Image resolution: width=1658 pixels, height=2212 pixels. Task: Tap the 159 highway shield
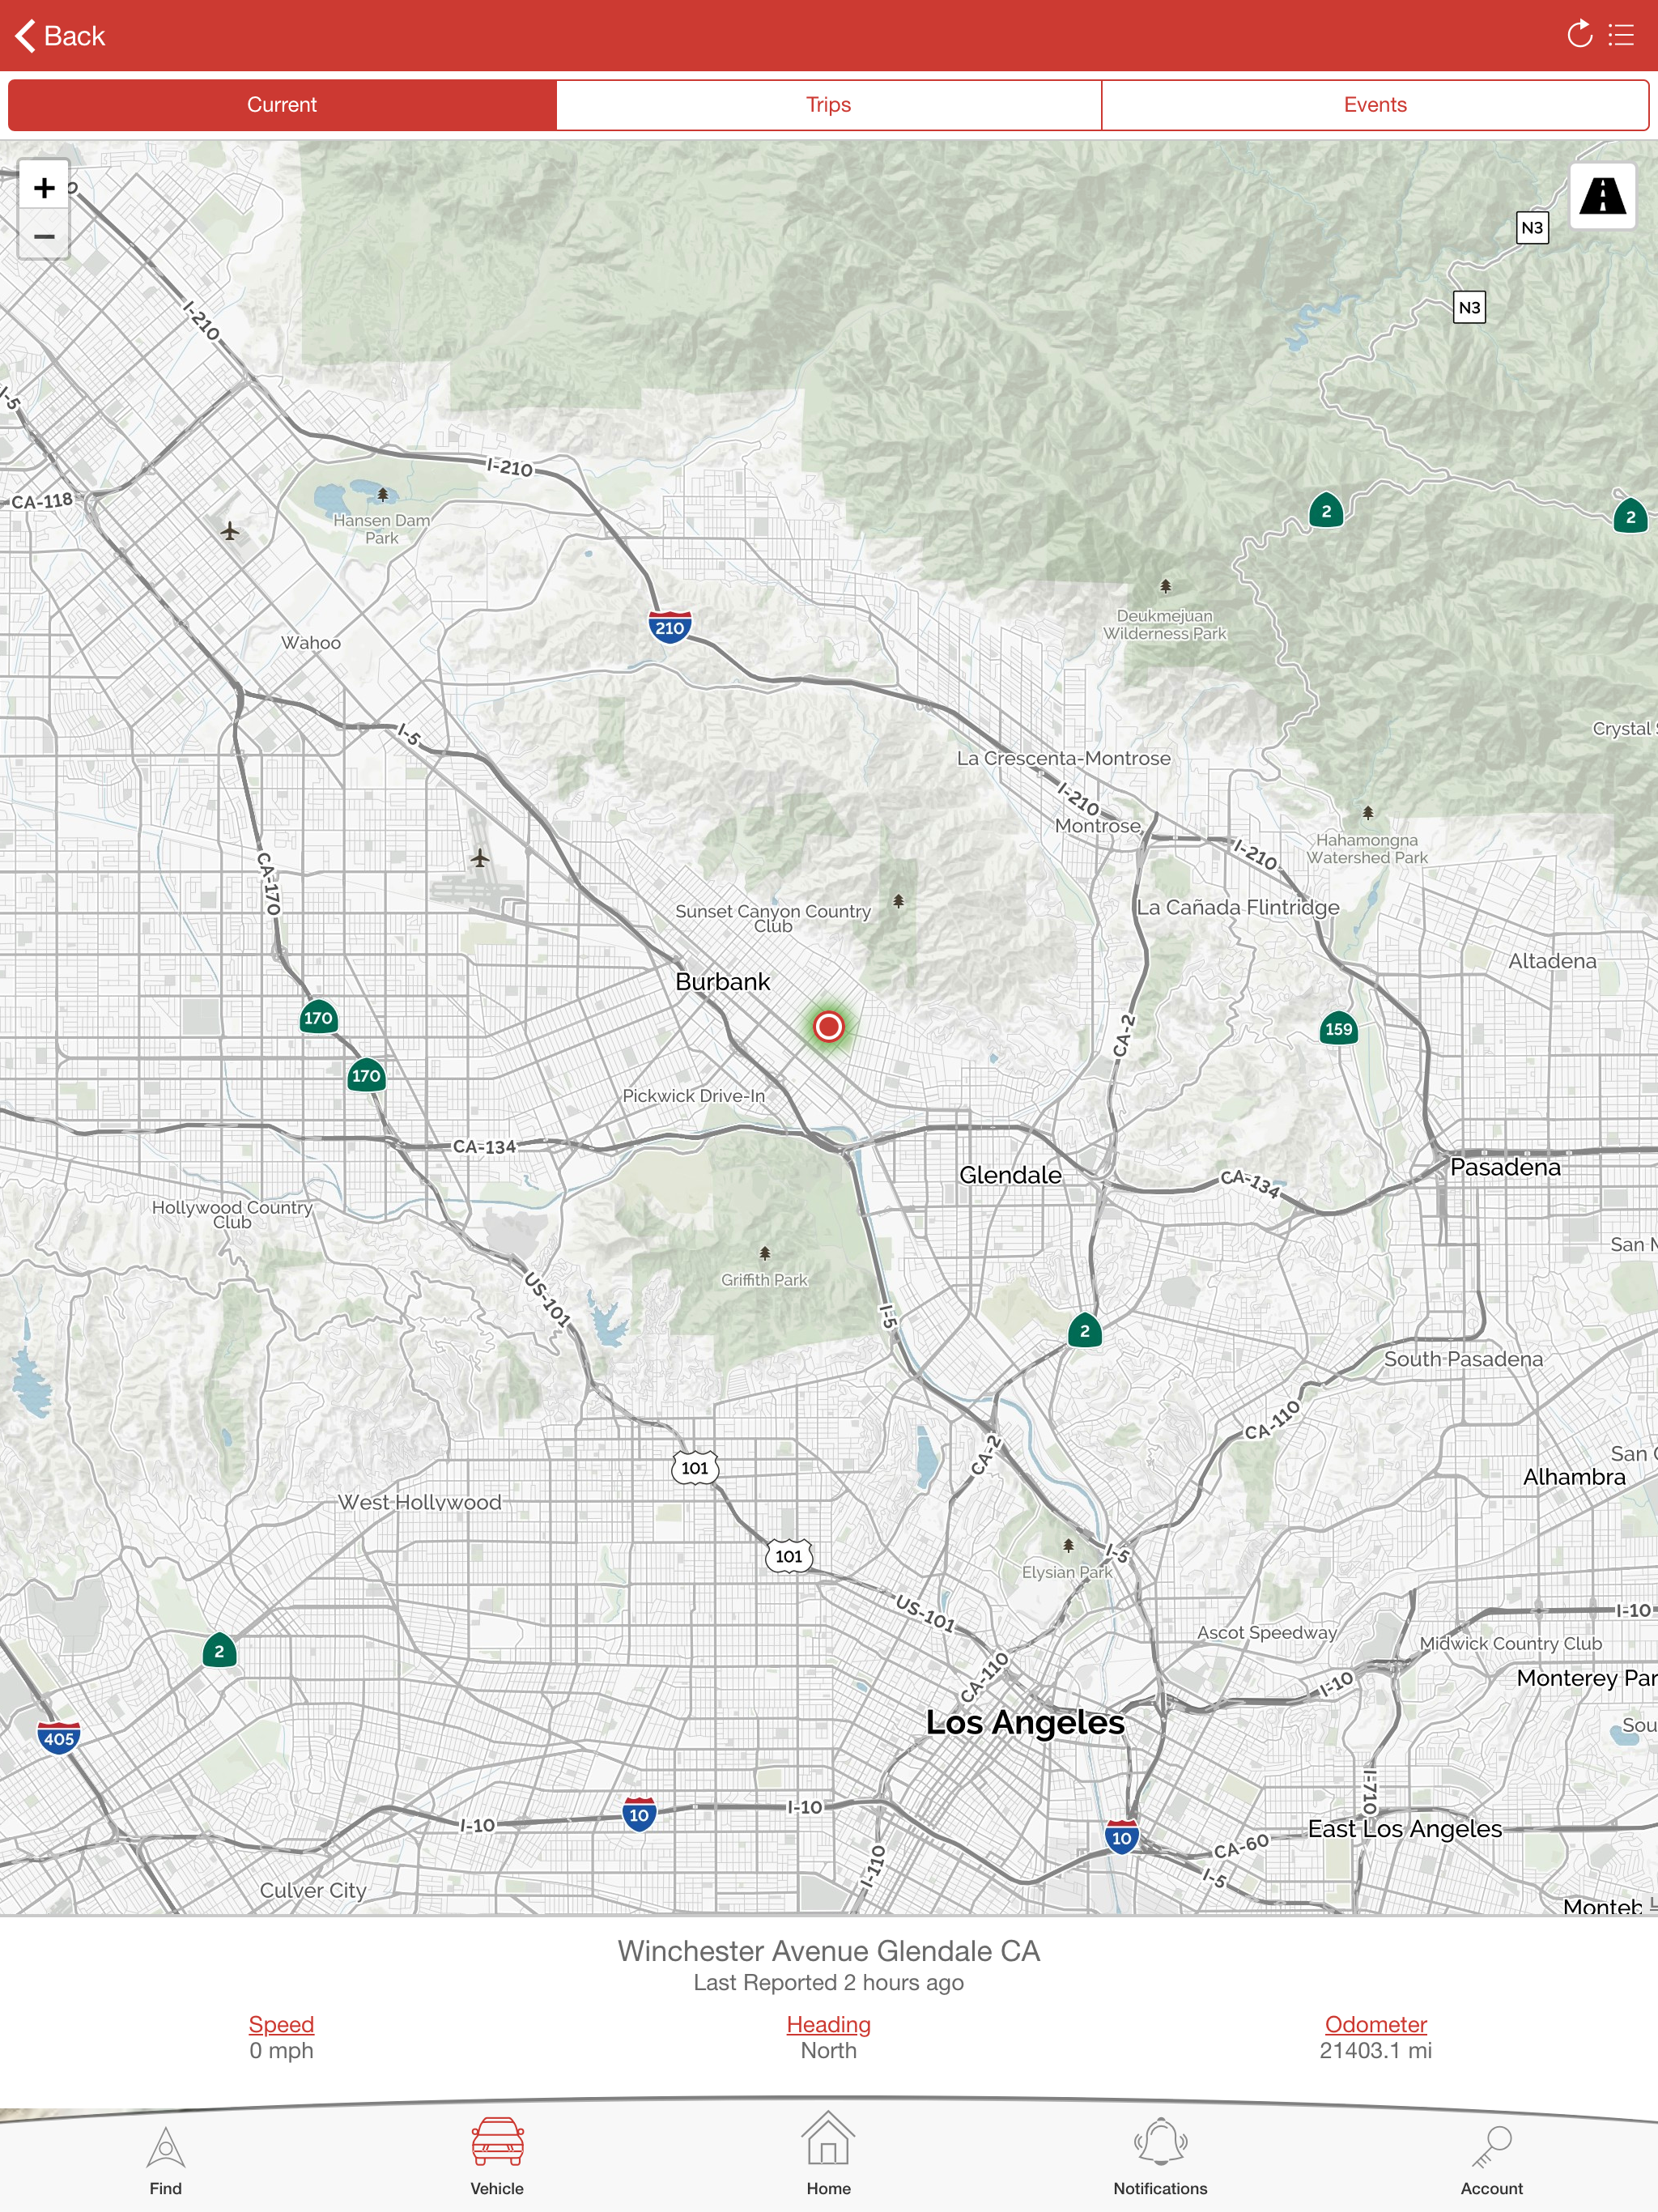tap(1338, 1028)
